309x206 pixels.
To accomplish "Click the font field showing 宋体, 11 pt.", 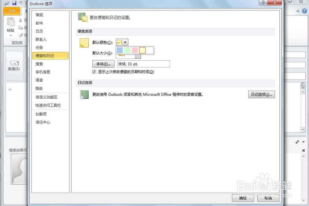I will tap(144, 64).
